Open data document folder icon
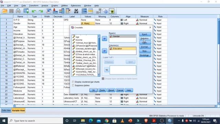The width and height of the screenshot is (220, 124). [x=4, y=11]
